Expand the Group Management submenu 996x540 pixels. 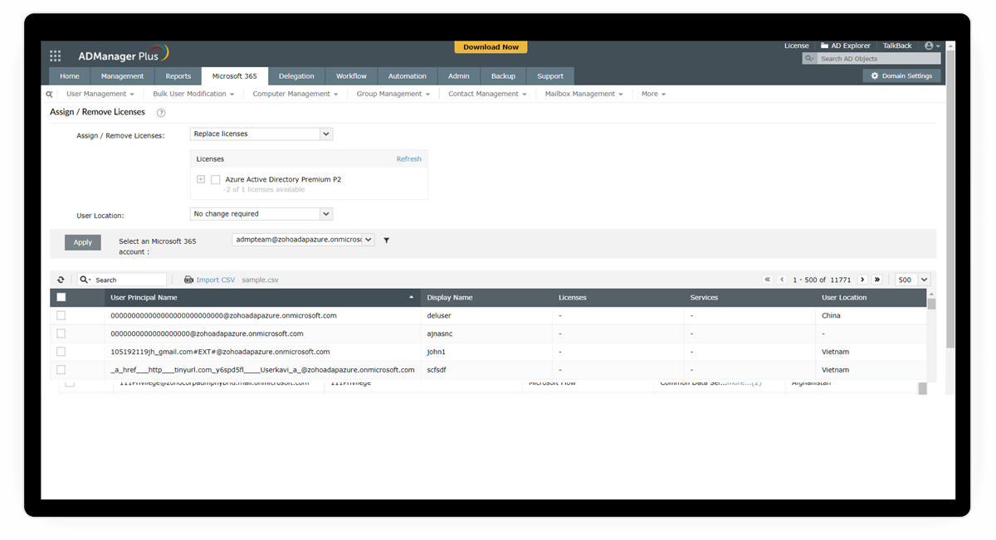pyautogui.click(x=393, y=95)
